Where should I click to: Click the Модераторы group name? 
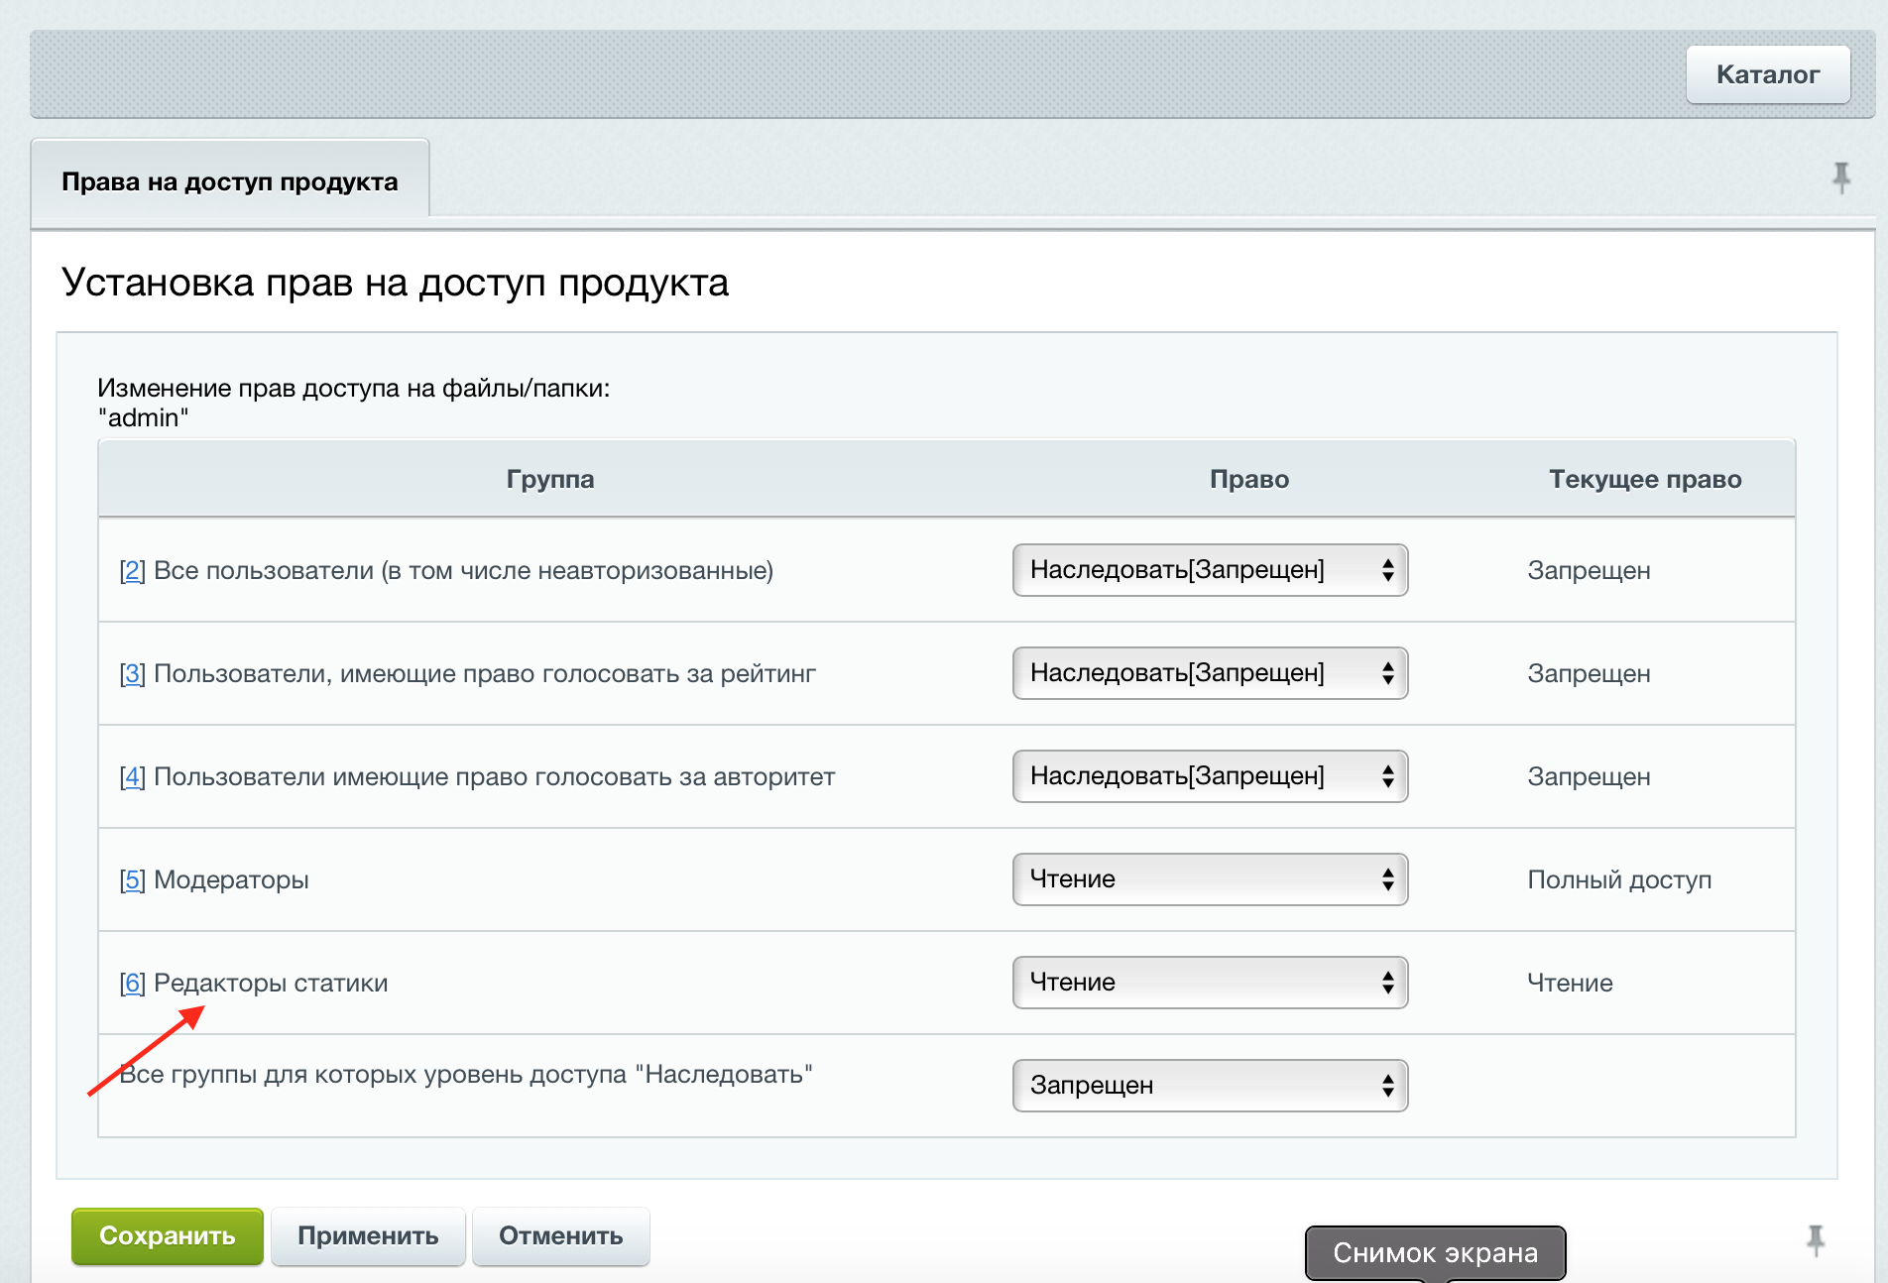coord(231,880)
